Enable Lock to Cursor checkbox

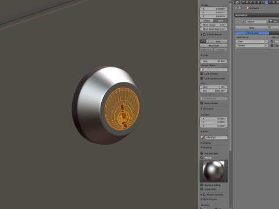pyautogui.click(x=202, y=74)
